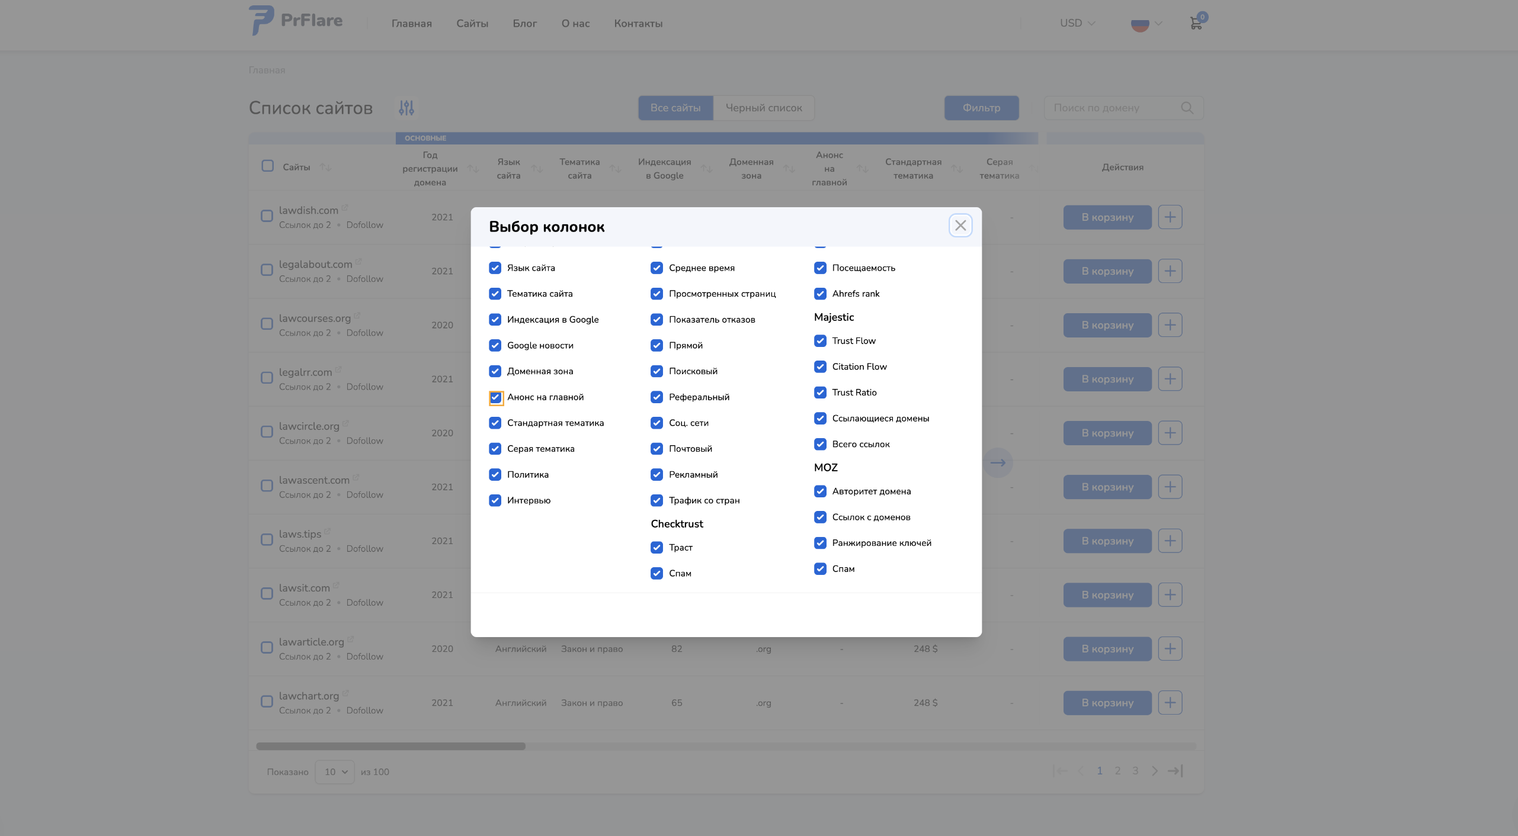This screenshot has height=836, width=1518.
Task: Open the USD currency dropdown
Action: pyautogui.click(x=1077, y=23)
